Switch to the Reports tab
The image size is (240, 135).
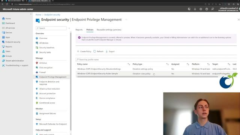79,30
